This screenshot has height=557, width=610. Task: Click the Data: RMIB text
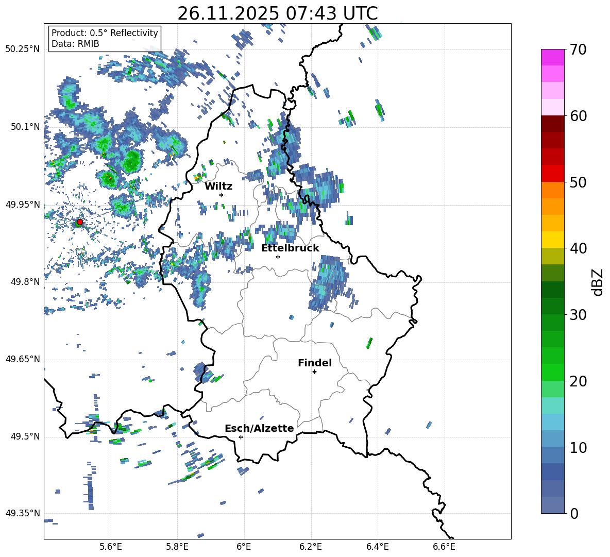pos(75,44)
